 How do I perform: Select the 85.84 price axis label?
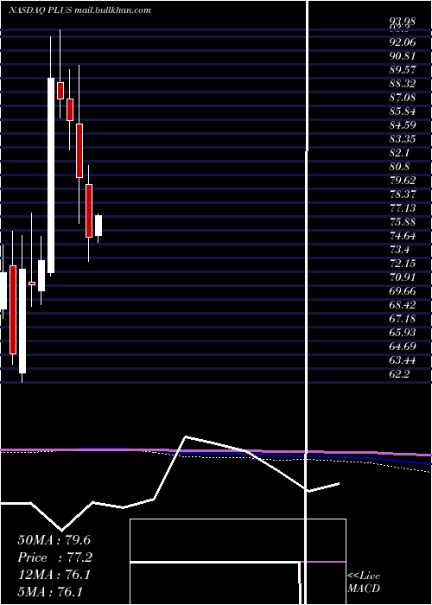click(x=403, y=111)
